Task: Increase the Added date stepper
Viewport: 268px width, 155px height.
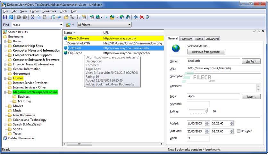Action: coord(207,122)
